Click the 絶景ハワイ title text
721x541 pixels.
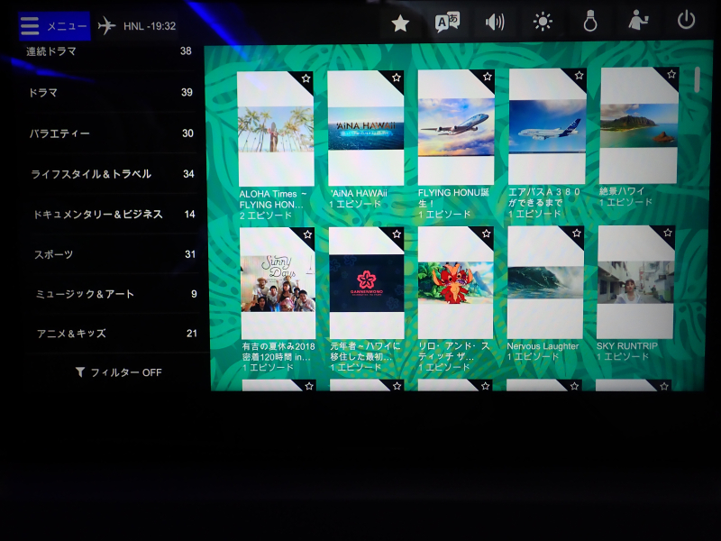point(622,191)
